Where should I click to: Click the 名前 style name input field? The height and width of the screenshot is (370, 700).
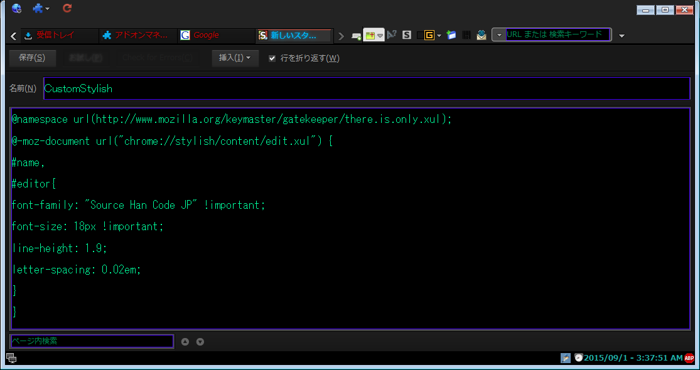point(366,88)
